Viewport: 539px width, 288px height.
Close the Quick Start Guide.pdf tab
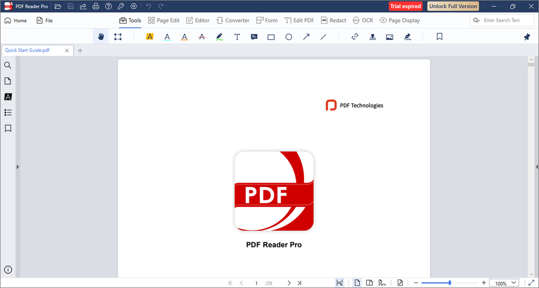(67, 50)
